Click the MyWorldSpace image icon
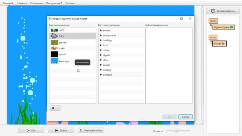 point(231,27)
